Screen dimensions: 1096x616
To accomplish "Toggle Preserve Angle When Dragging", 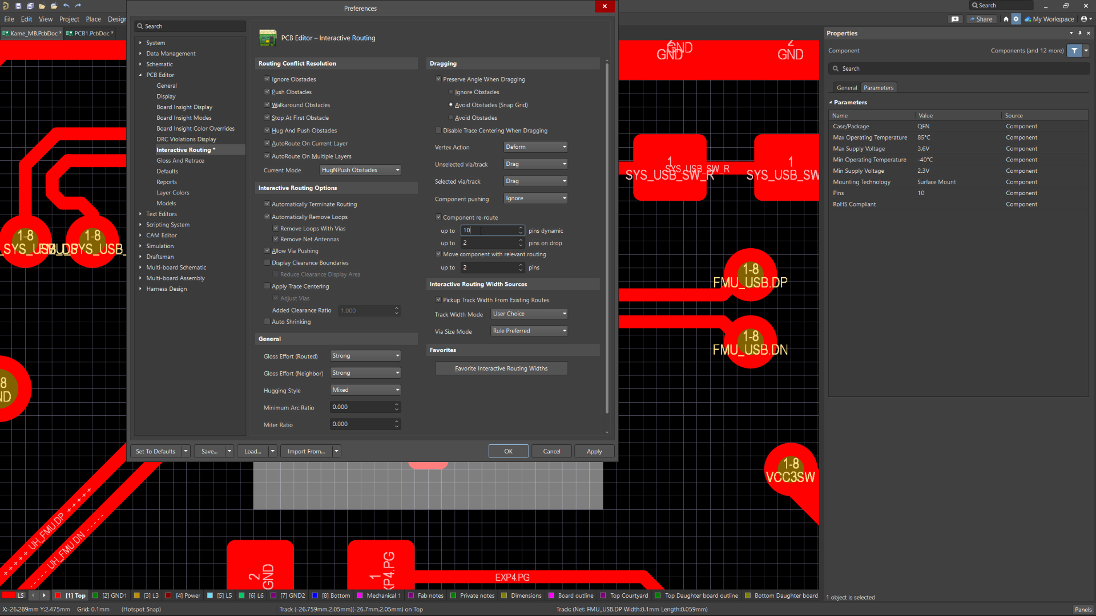I will pyautogui.click(x=439, y=79).
